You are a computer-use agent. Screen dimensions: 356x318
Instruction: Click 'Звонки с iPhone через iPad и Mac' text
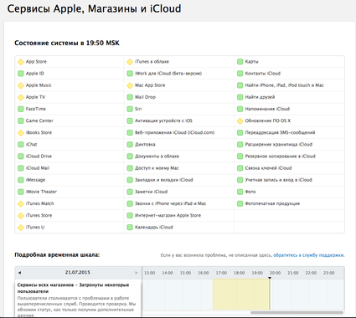pyautogui.click(x=171, y=203)
